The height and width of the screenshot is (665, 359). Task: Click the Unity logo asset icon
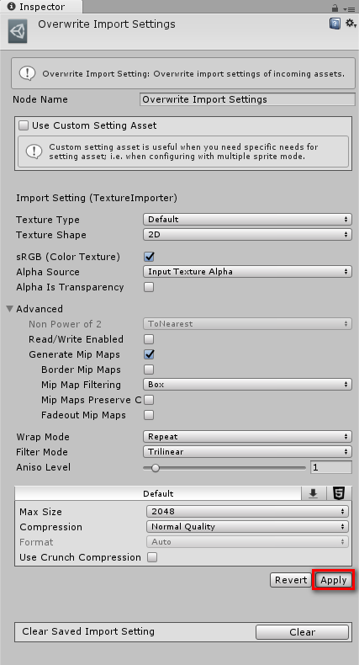18,31
